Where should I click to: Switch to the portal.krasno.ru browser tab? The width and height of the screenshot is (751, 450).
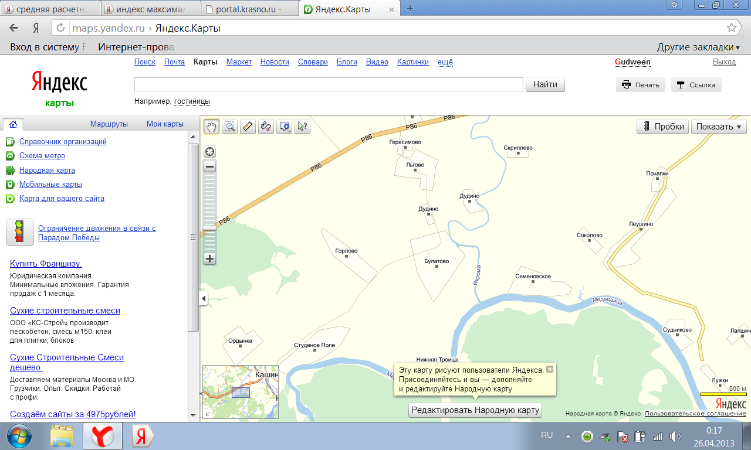click(251, 9)
